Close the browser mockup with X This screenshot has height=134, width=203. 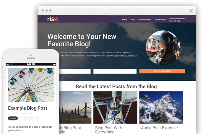191,10
